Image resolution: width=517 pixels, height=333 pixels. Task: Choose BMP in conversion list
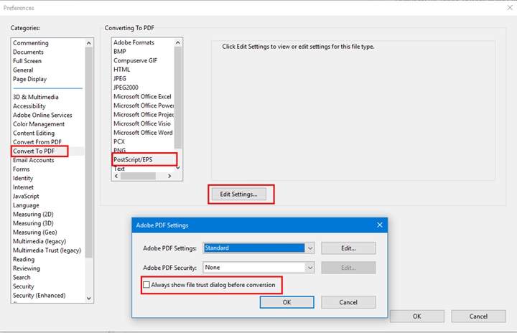coord(120,52)
